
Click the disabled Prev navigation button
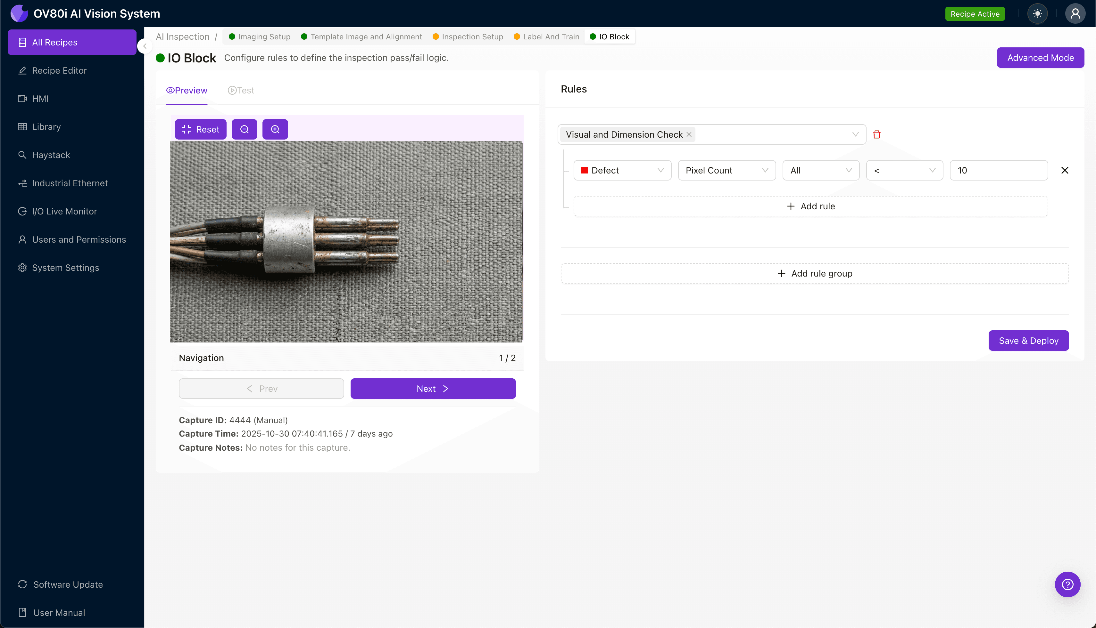click(261, 389)
